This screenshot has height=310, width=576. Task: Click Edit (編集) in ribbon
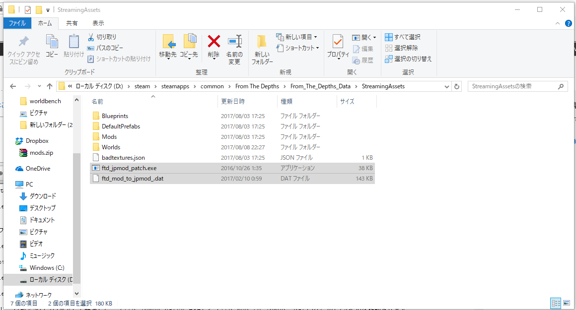363,49
